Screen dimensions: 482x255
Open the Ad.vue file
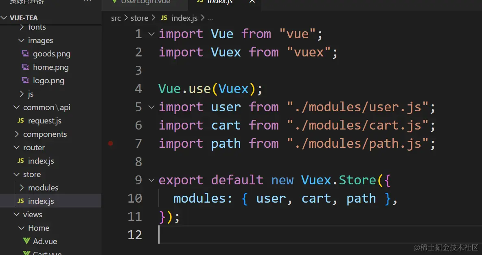[x=45, y=241]
